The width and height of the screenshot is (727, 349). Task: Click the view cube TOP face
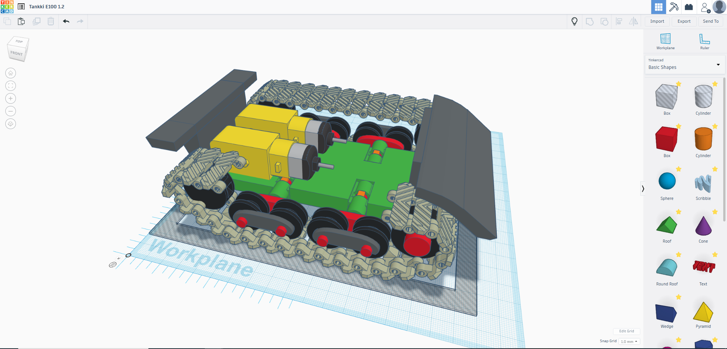[19, 42]
